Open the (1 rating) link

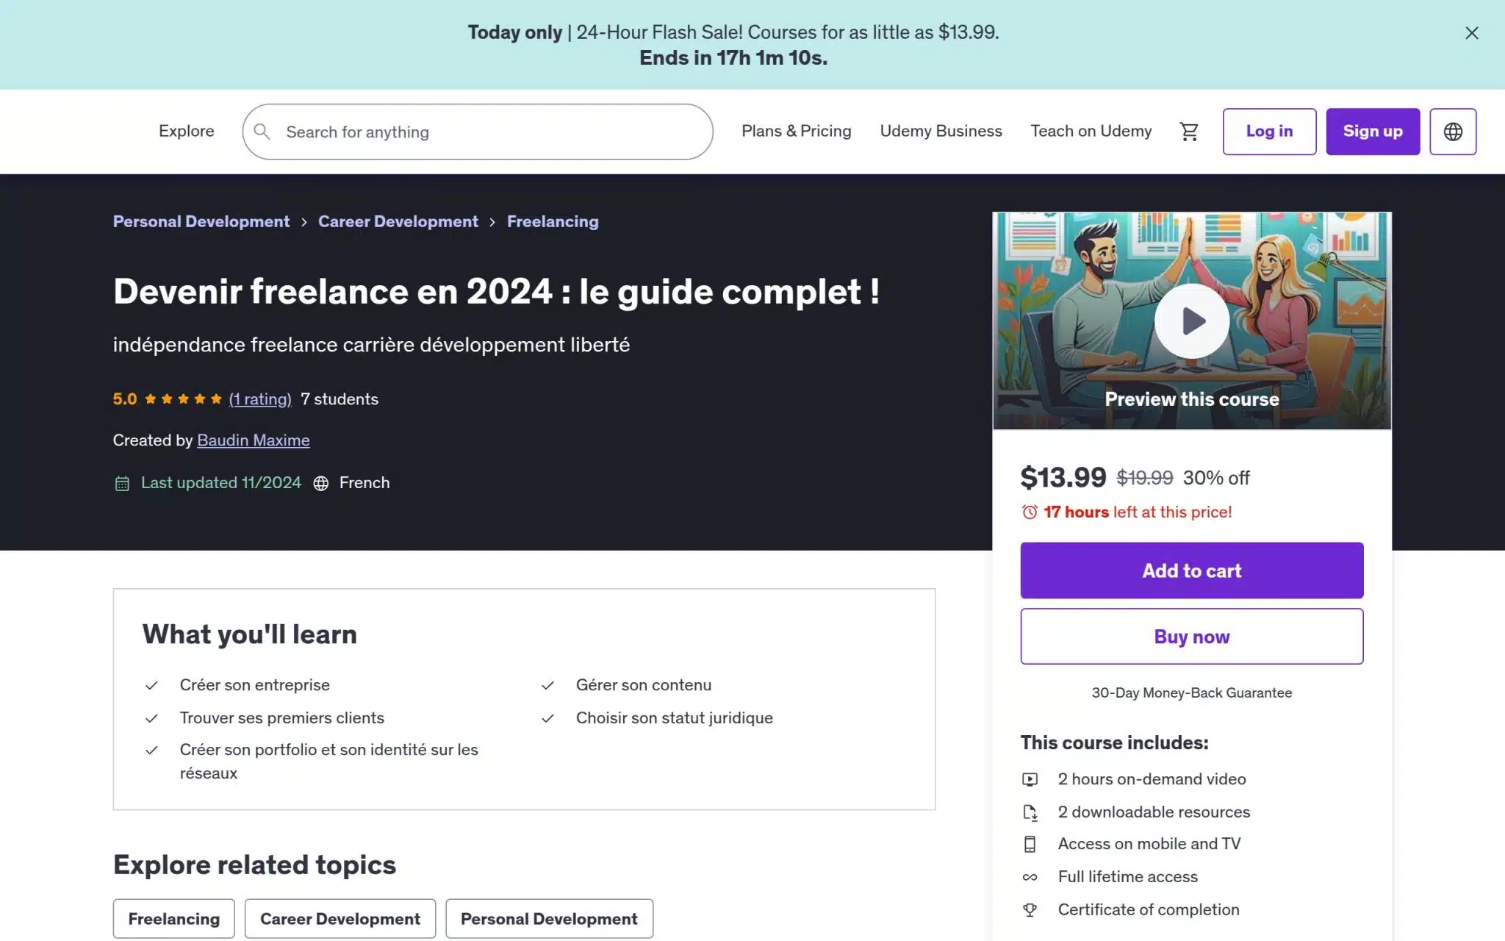pyautogui.click(x=260, y=399)
